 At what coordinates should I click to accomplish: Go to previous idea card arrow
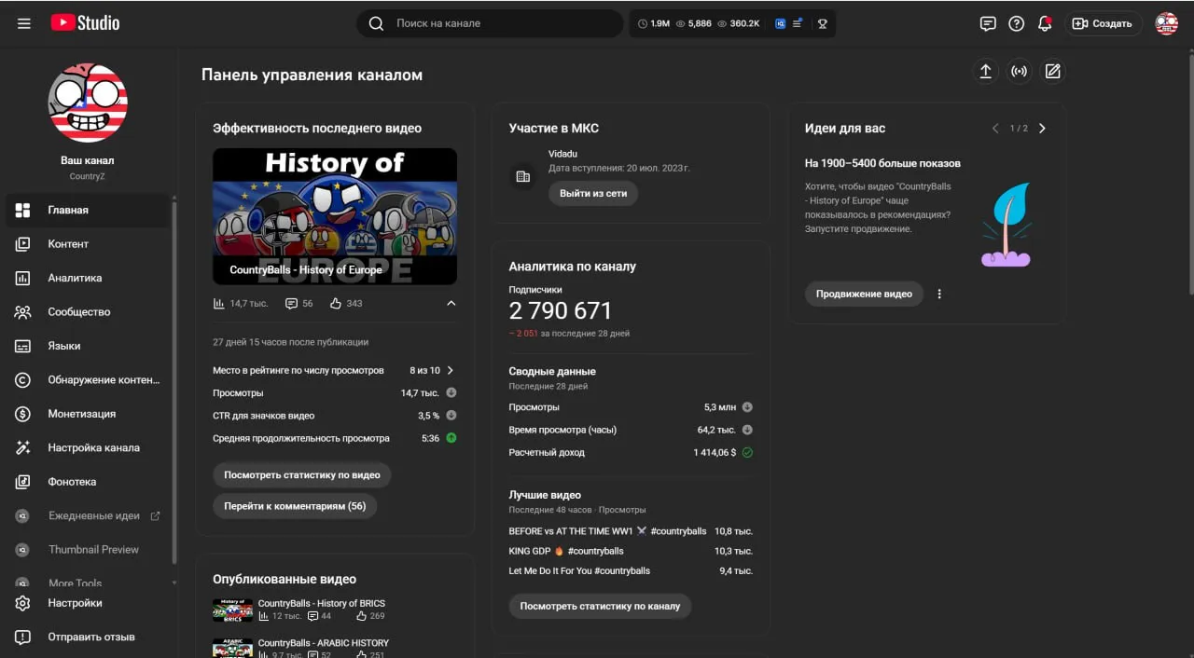[995, 129]
